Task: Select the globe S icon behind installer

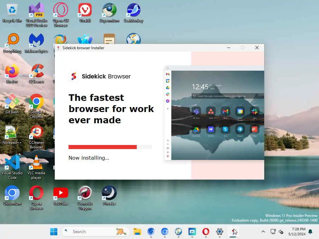Action: tap(133, 38)
